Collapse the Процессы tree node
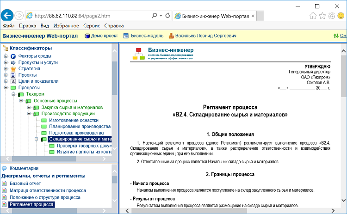This screenshot has width=347, height=214. click(x=6, y=87)
